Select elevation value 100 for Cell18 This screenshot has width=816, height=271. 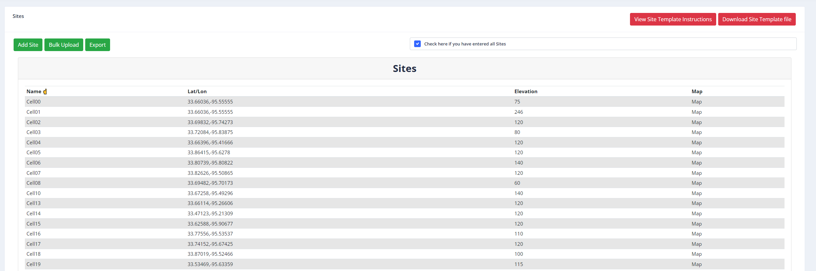point(519,254)
